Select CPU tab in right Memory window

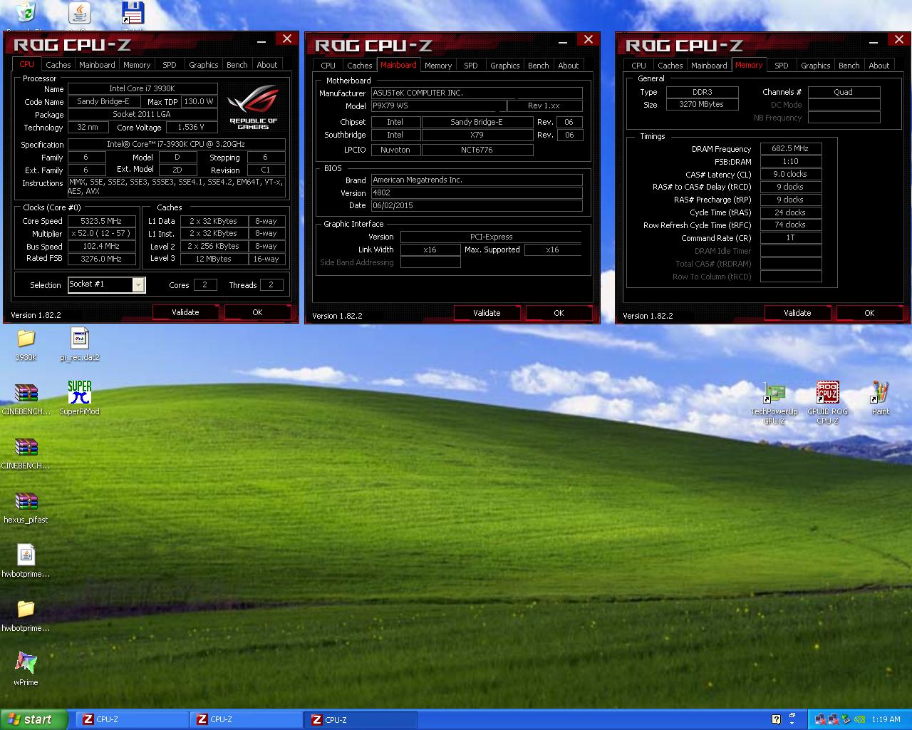[x=639, y=65]
